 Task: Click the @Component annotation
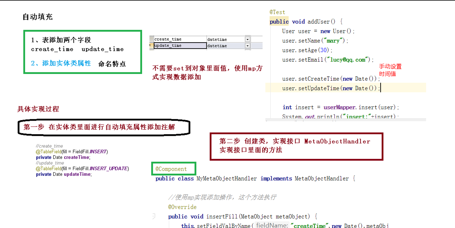[x=171, y=169]
